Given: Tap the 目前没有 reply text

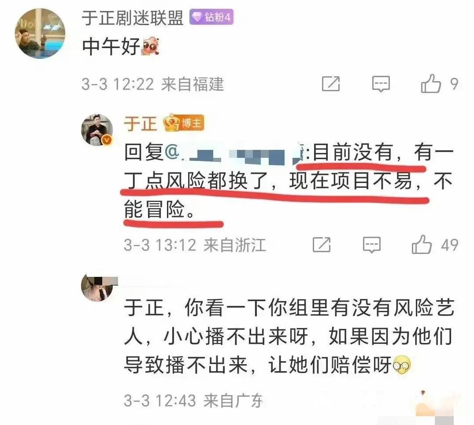Looking at the screenshot, I should (289, 181).
